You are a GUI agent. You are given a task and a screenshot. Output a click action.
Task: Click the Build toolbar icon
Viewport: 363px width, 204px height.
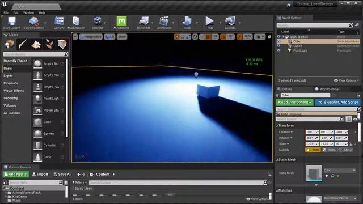pyautogui.click(x=187, y=23)
